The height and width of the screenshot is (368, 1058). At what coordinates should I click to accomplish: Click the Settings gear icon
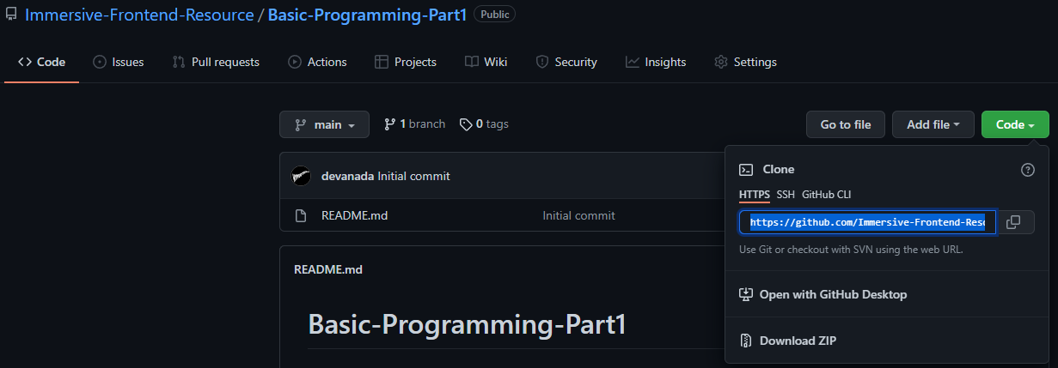tap(721, 62)
